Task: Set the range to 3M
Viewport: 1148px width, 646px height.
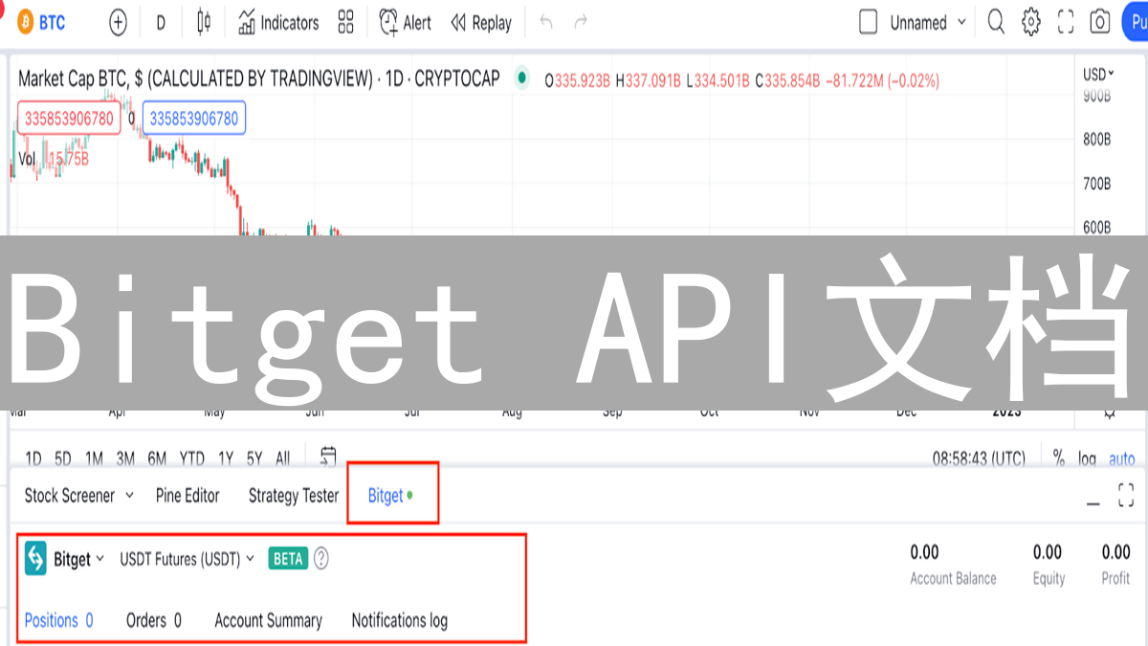Action: coord(125,458)
